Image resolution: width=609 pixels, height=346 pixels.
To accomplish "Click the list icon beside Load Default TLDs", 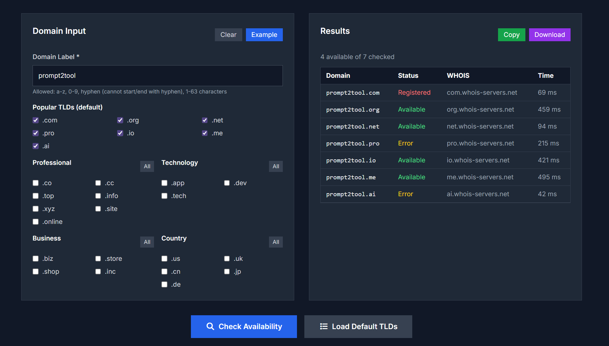I will click(x=324, y=326).
